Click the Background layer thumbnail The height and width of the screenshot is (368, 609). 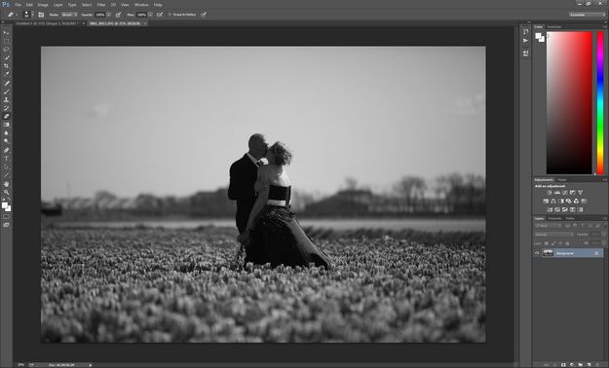(x=548, y=253)
